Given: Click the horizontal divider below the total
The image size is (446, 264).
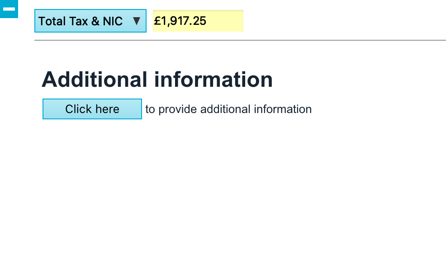Looking at the screenshot, I should pyautogui.click(x=240, y=40).
